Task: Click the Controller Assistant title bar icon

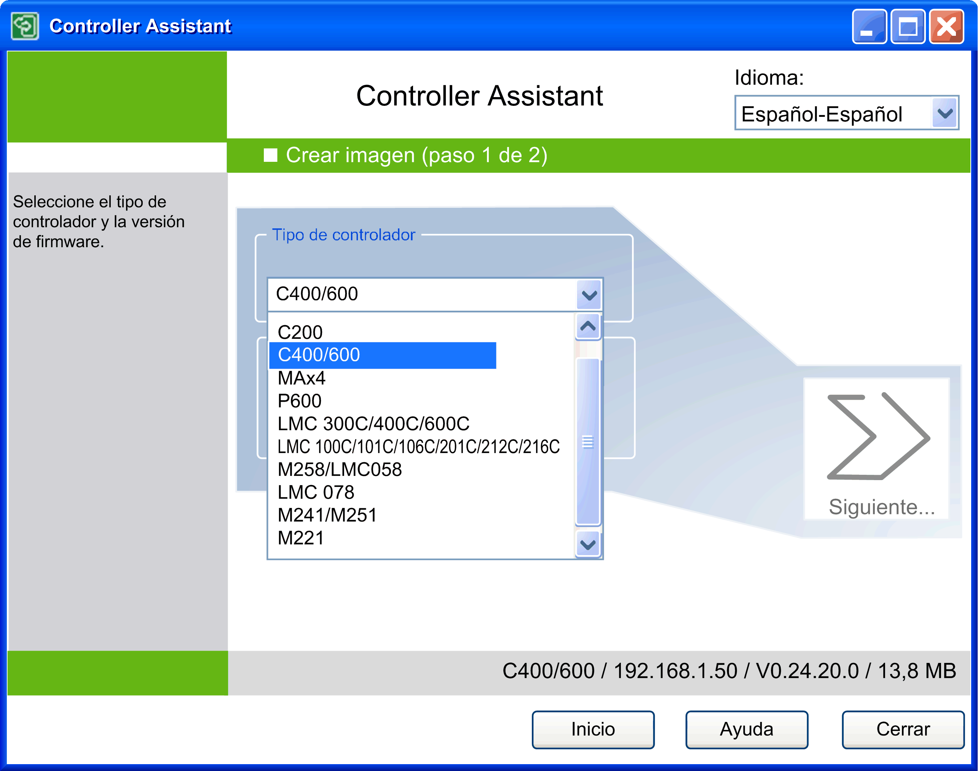Action: 25,26
